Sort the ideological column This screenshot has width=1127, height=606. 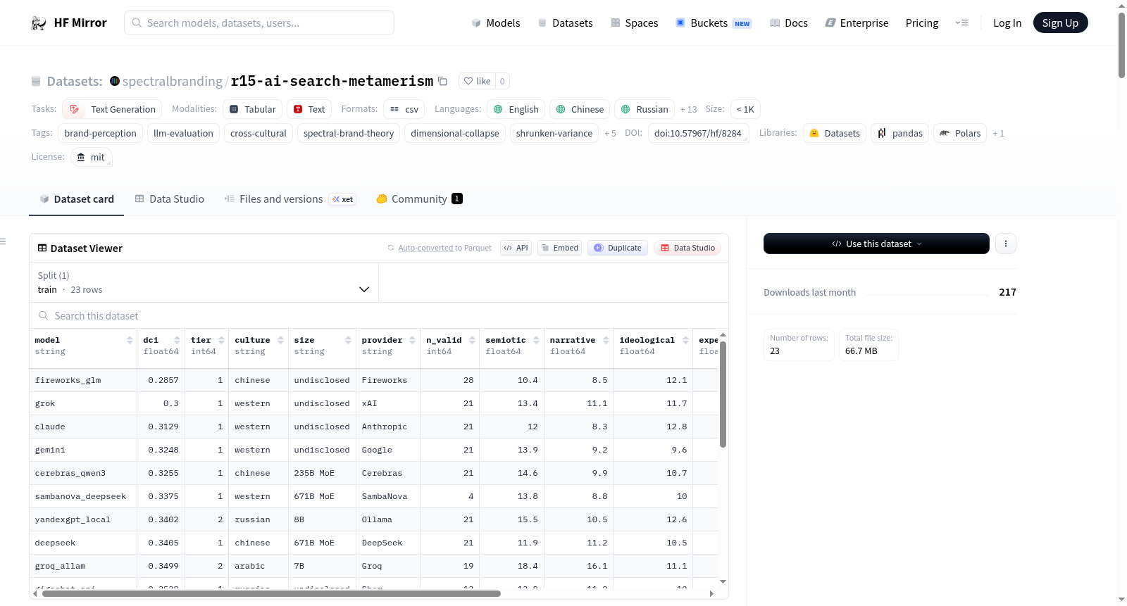click(685, 340)
